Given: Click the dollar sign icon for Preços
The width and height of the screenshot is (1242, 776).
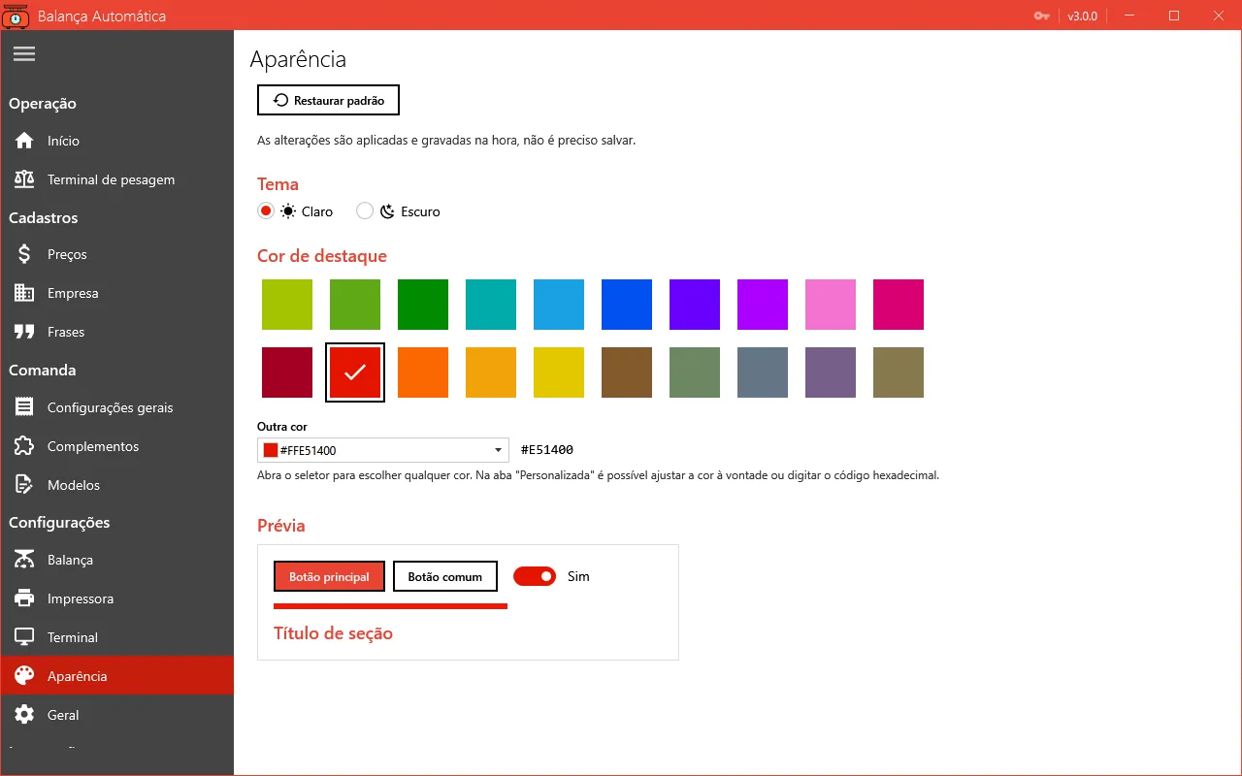Looking at the screenshot, I should pos(24,254).
